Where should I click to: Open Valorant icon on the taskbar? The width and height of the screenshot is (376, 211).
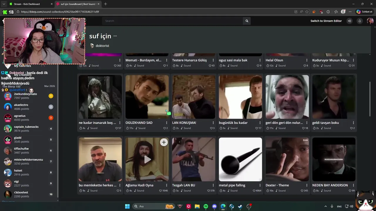(x=180, y=206)
